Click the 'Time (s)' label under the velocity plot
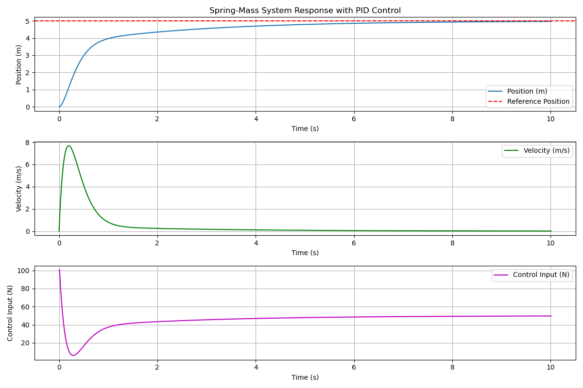 coord(305,253)
